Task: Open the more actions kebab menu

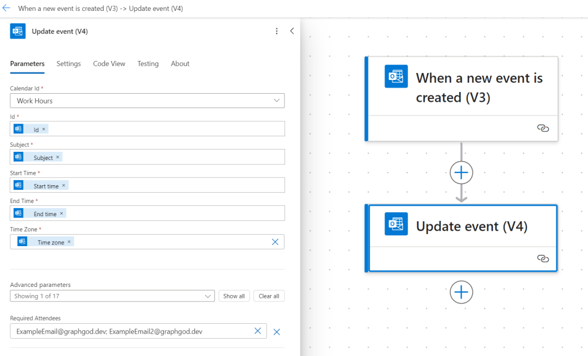Action: (276, 31)
